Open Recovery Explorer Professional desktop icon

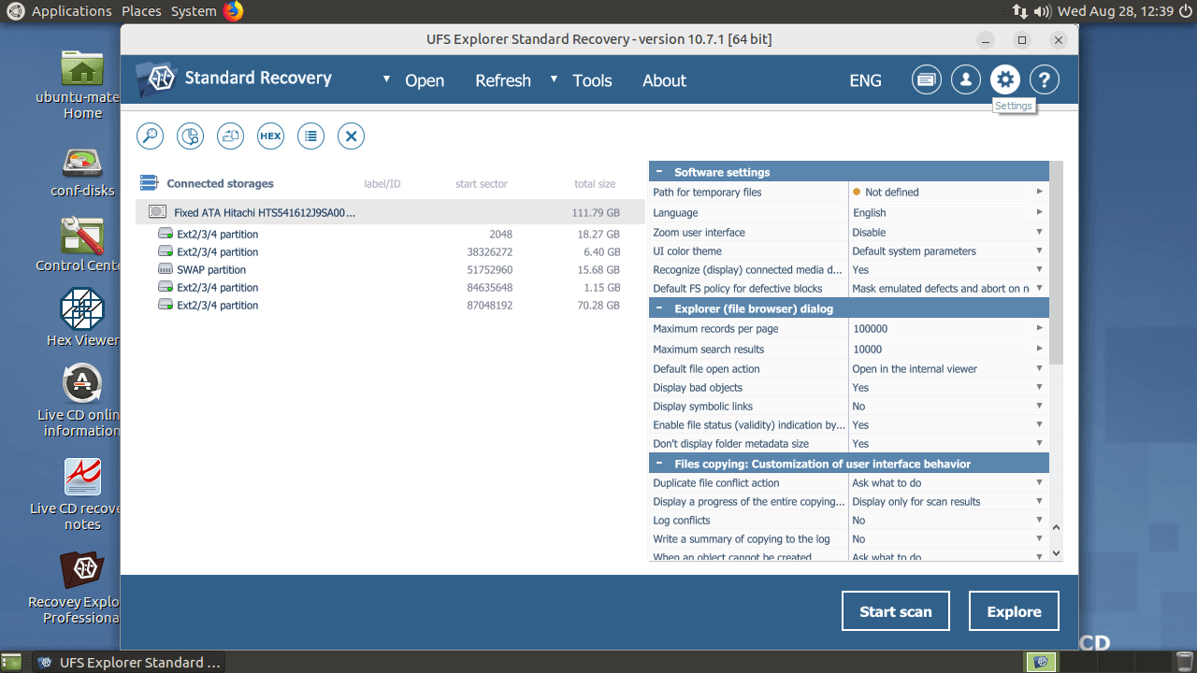coord(82,568)
